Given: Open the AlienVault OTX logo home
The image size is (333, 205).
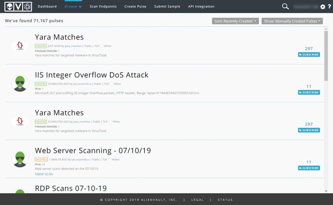Looking at the screenshot, I should pos(18,7).
